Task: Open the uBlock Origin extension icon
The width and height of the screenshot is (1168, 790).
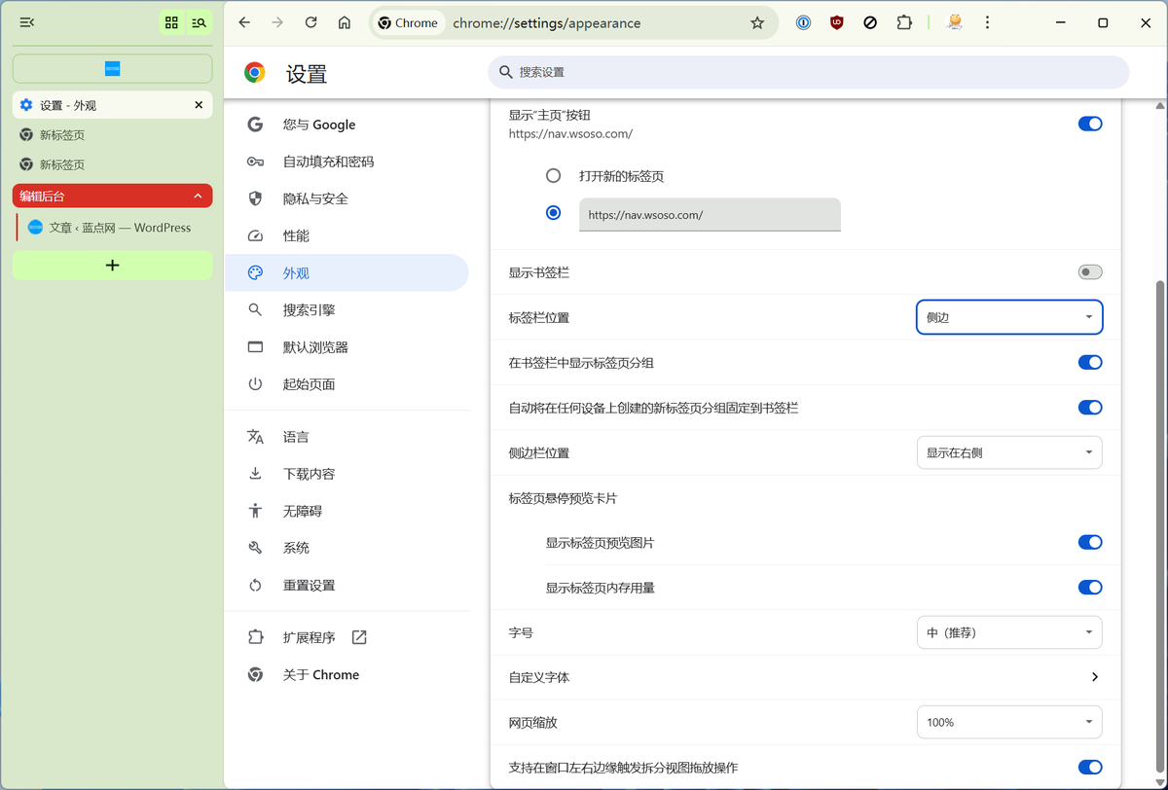Action: click(x=836, y=22)
